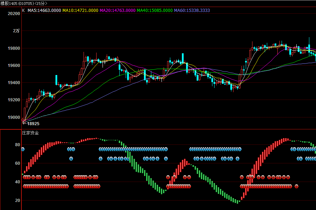Select MA20:14763.0000 magenta indicator label

click(x=118, y=11)
